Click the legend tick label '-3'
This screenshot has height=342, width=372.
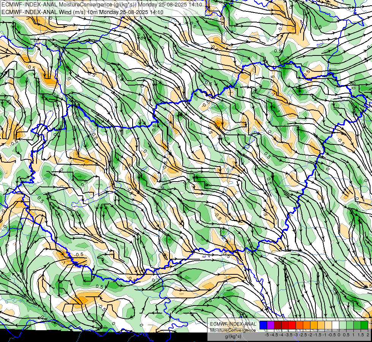296,335
